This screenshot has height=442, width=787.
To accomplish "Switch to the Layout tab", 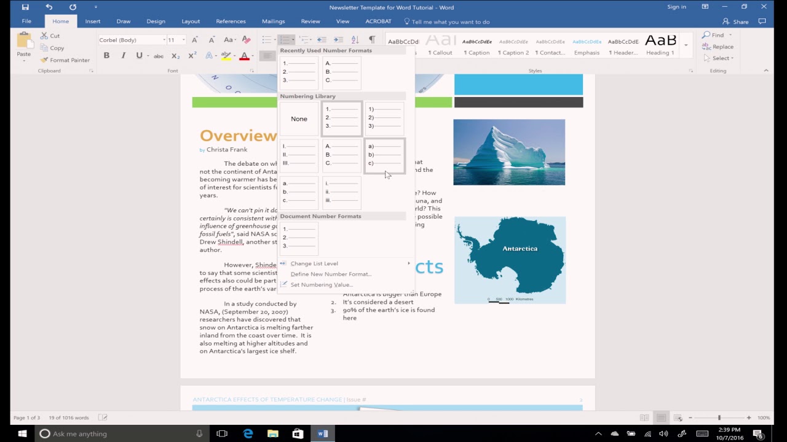I will (x=191, y=21).
